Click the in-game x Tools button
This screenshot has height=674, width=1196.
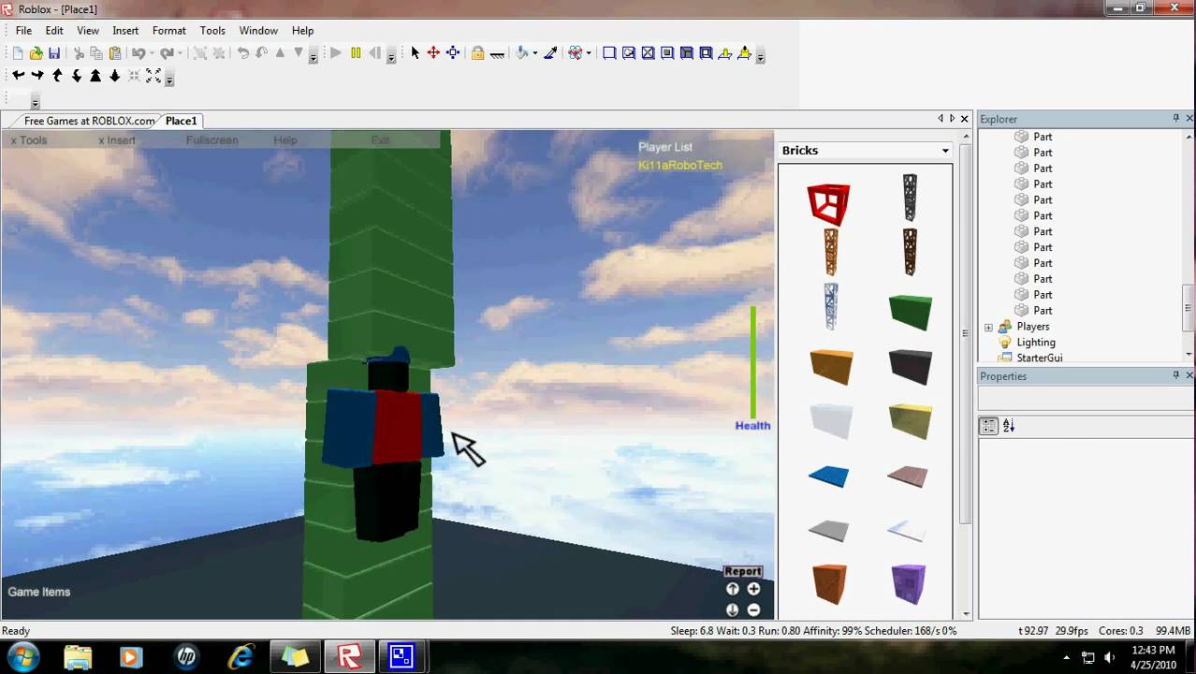point(29,140)
